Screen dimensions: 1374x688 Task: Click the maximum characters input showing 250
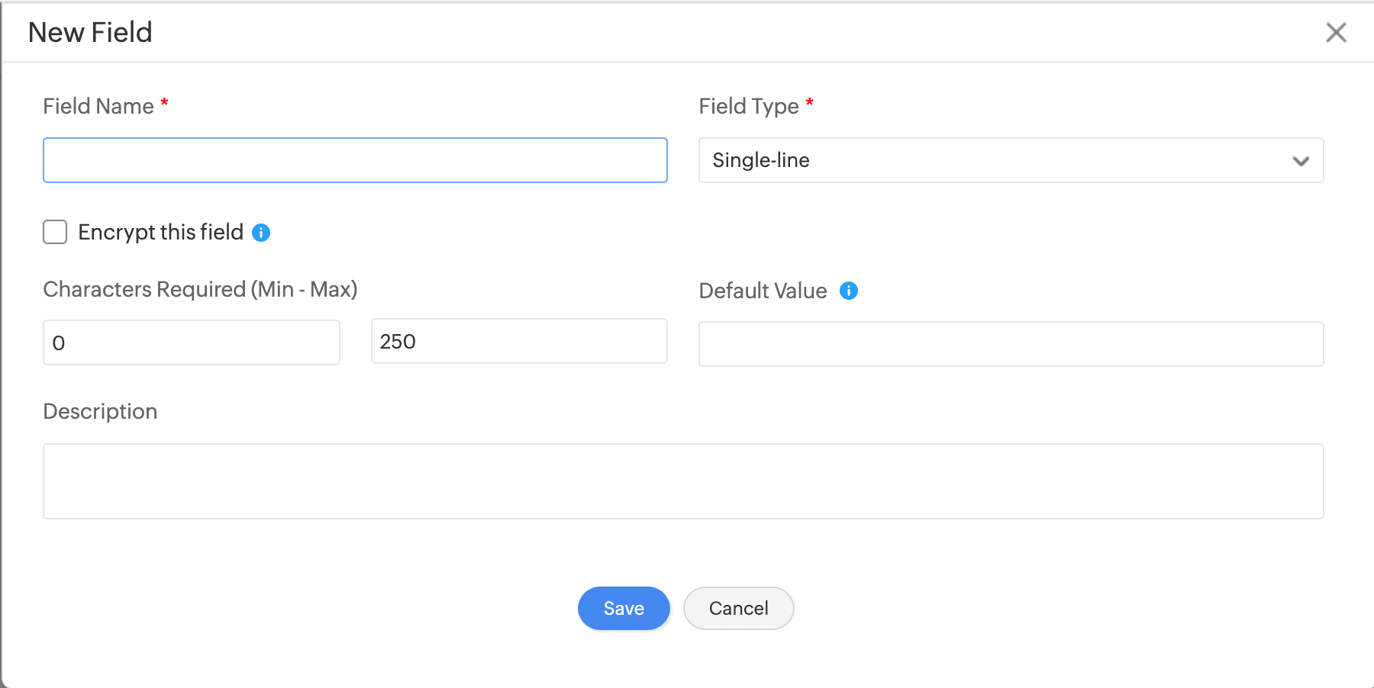coord(519,341)
